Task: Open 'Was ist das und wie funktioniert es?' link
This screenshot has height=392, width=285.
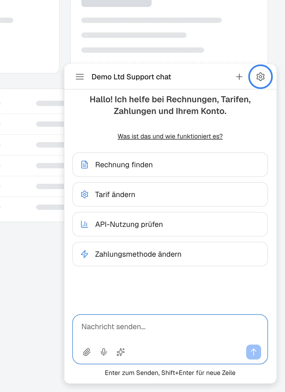Action: (170, 136)
